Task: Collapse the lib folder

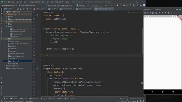Action: [7, 26]
